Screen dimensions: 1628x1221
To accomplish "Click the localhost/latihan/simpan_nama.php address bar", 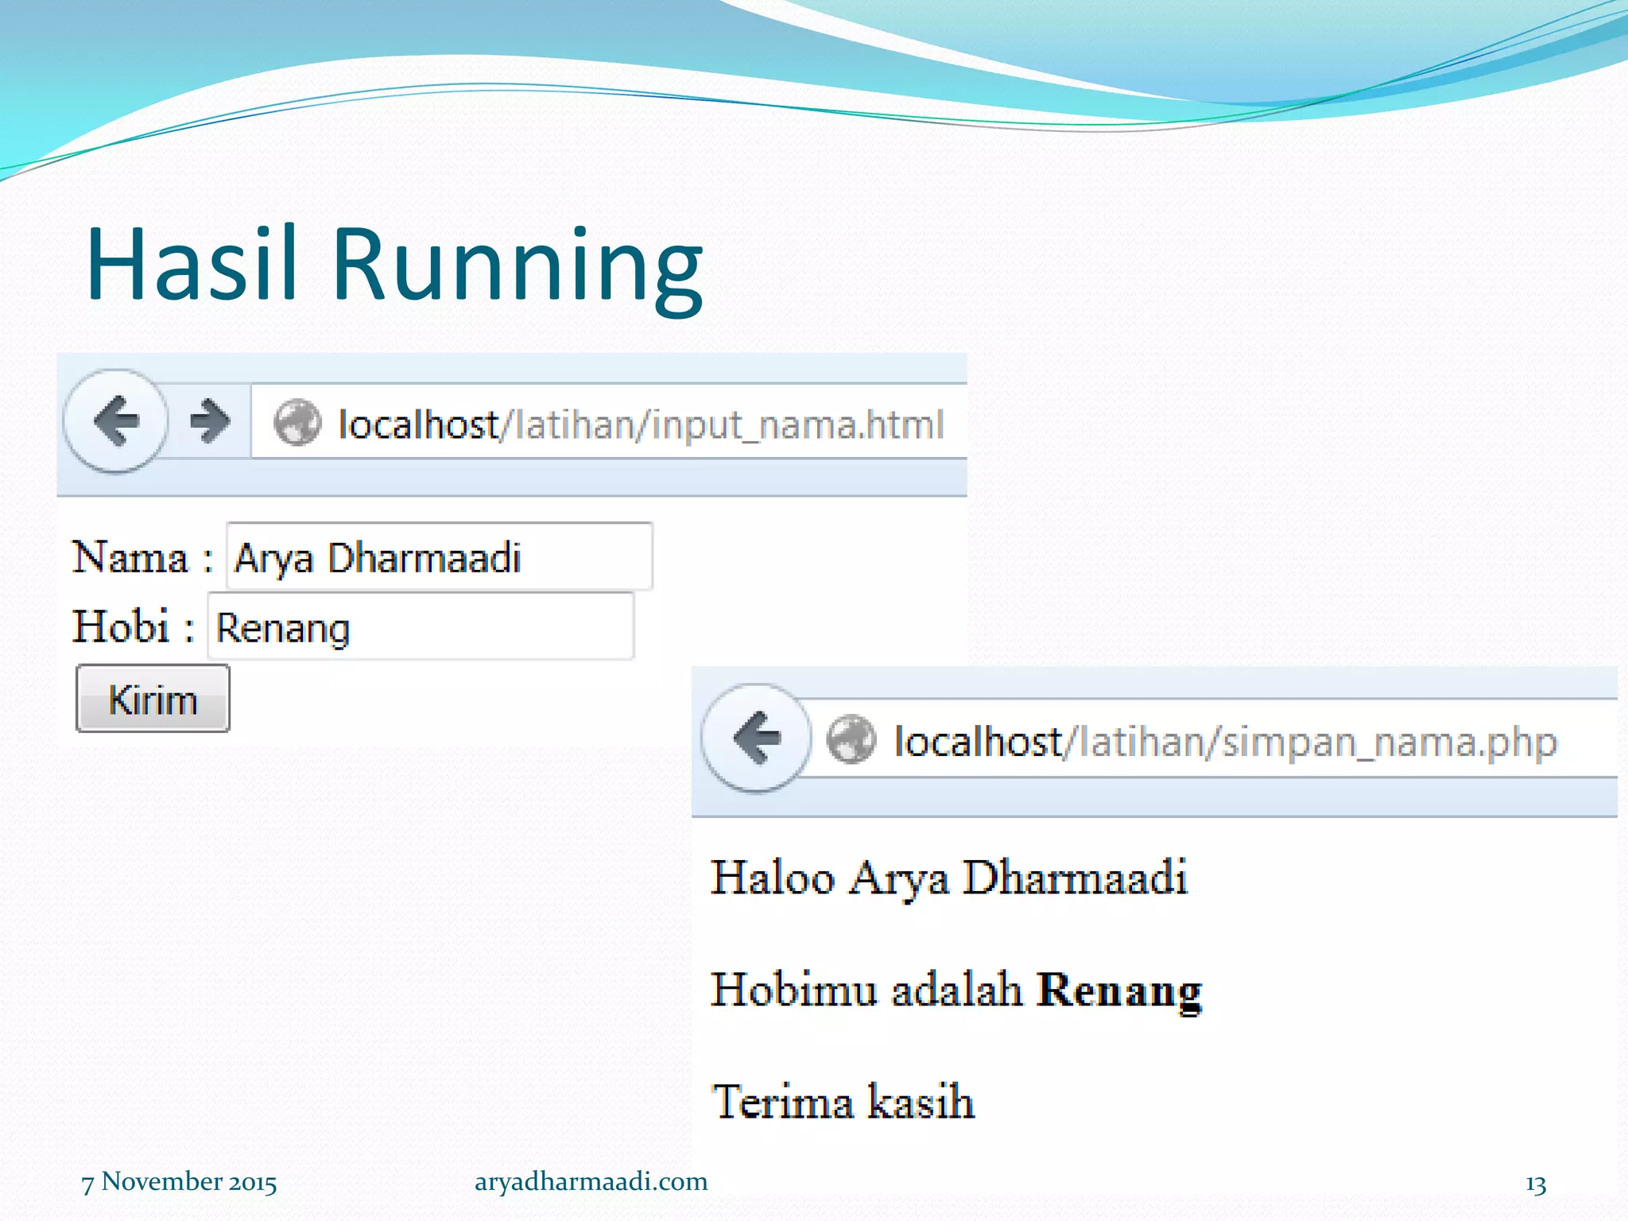I will click(1224, 742).
